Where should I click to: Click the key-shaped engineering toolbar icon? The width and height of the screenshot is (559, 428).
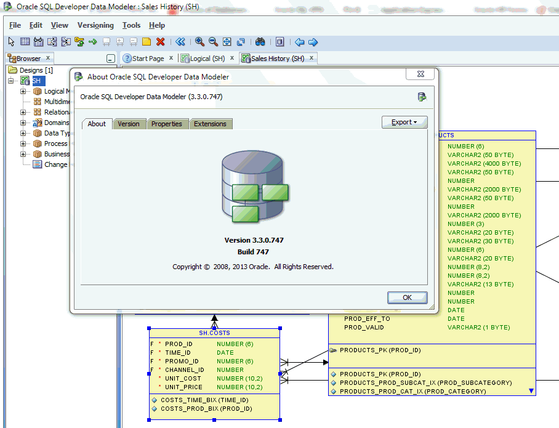pos(79,41)
